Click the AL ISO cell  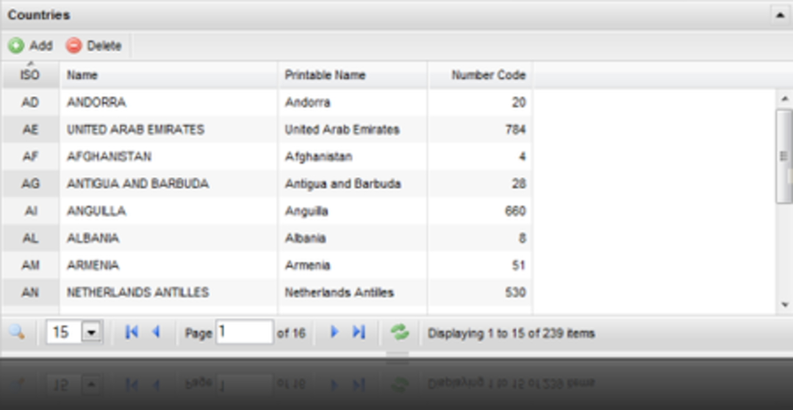tap(30, 238)
